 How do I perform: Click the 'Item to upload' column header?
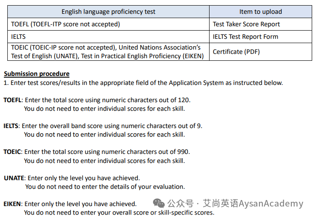(260, 12)
